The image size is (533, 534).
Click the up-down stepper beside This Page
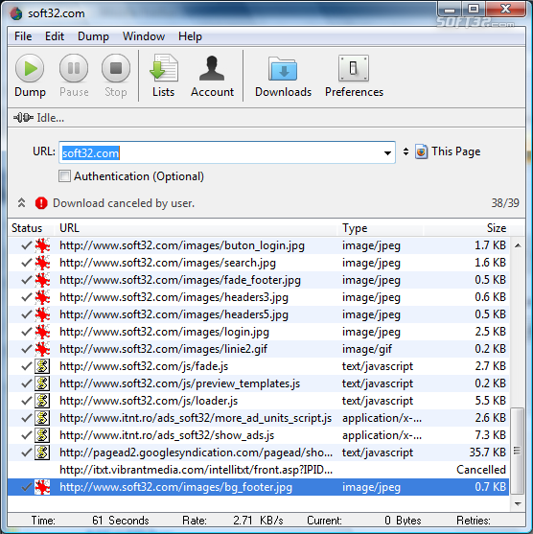click(406, 151)
